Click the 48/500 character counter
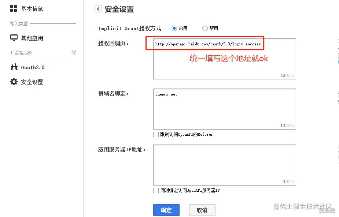The image size is (339, 217). [x=287, y=75]
